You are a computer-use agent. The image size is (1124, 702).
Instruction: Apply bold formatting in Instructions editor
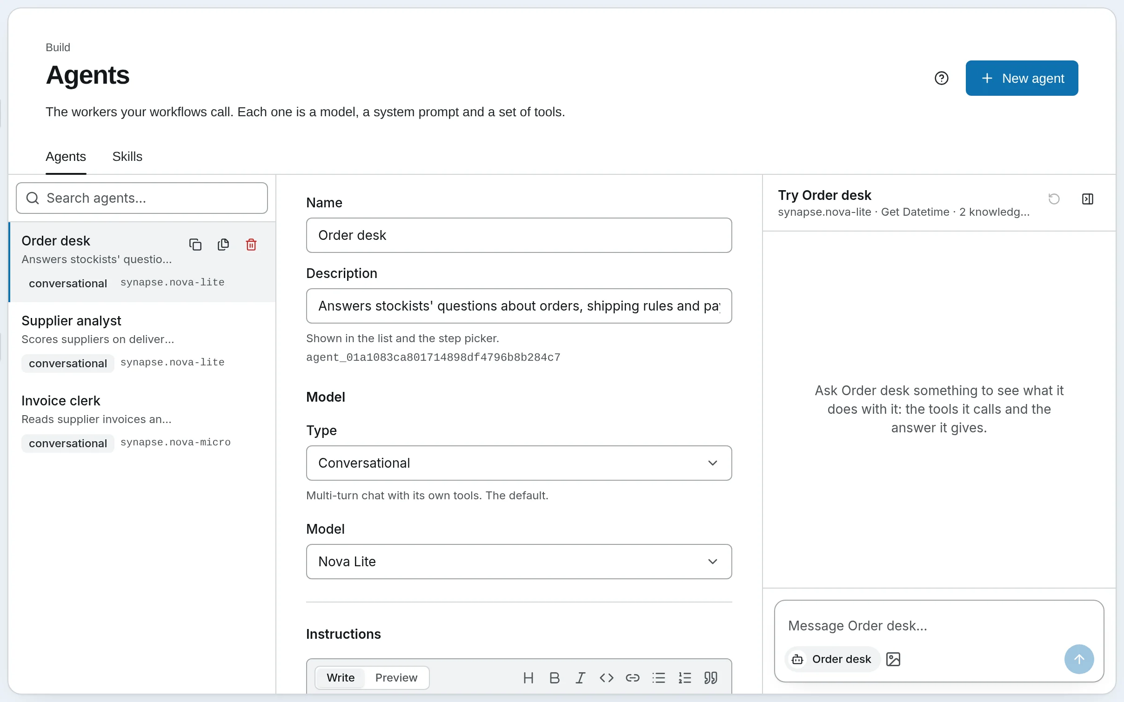(x=554, y=678)
